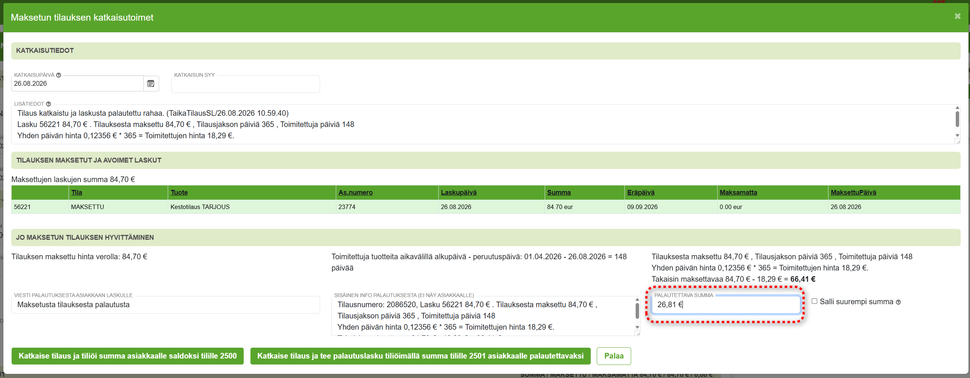Click the Lisätiedot resize handle corner
The height and width of the screenshot is (378, 970).
(958, 141)
